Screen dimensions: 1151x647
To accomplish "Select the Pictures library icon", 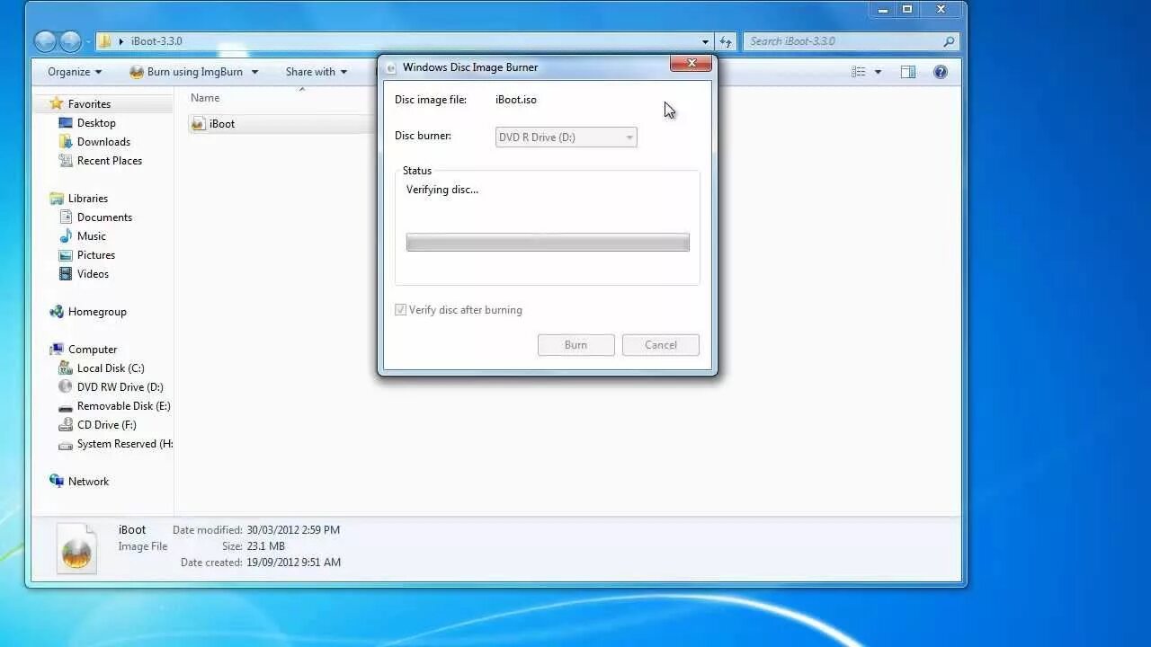I will pyautogui.click(x=66, y=255).
